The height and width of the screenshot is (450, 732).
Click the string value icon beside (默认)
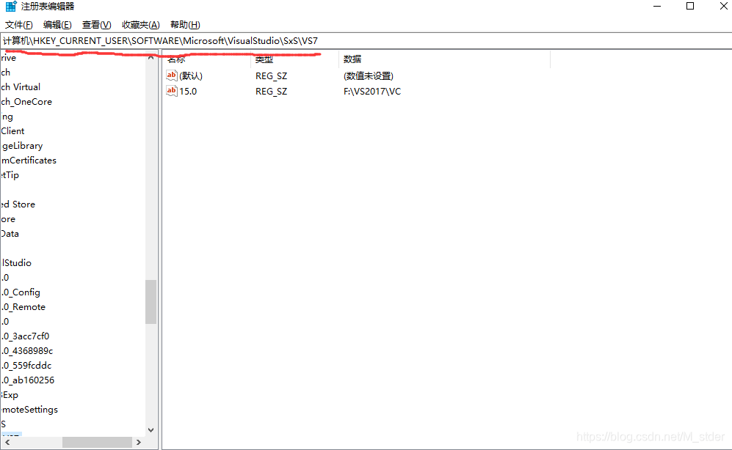pyautogui.click(x=171, y=75)
